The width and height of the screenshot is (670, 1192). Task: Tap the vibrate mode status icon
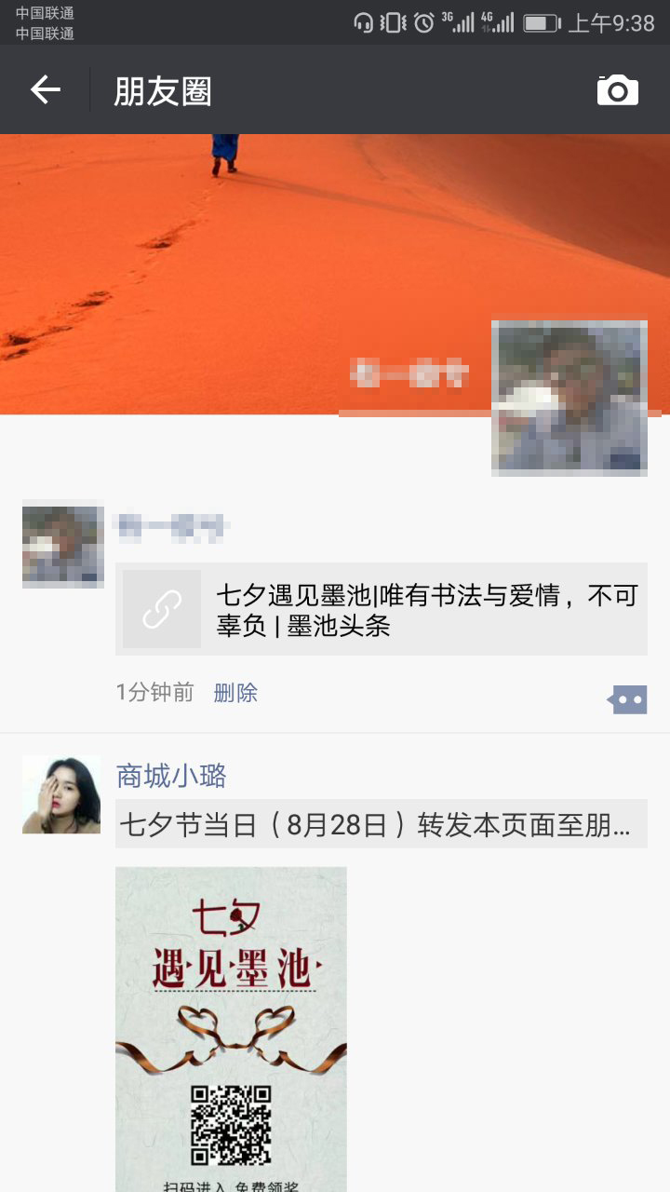394,22
